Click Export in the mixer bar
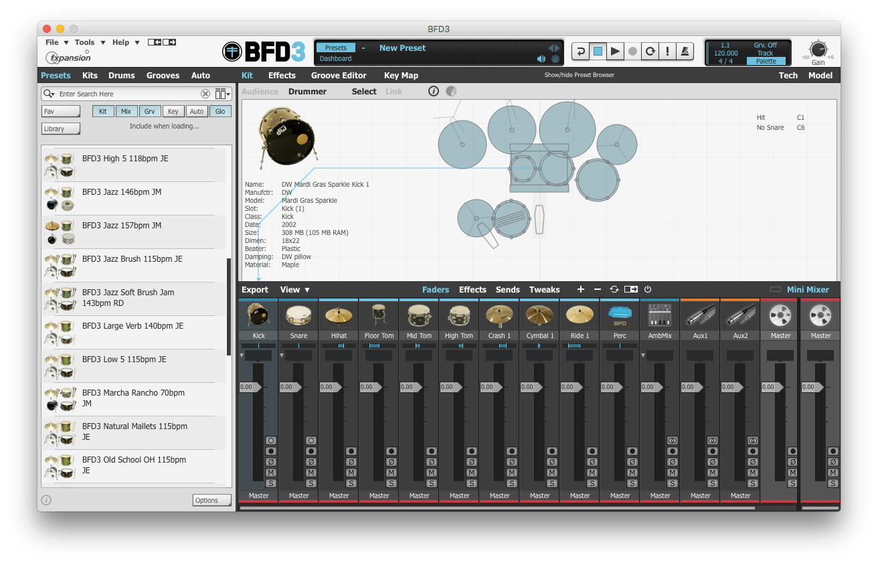 (255, 290)
